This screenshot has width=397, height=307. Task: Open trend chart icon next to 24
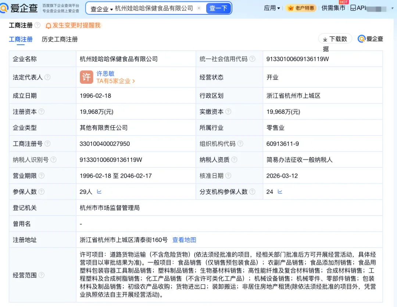click(x=280, y=192)
